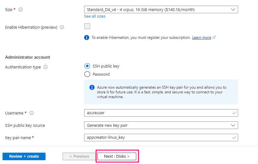Click info icon beside Enable Hibernation label
The image size is (258, 164).
(62, 27)
